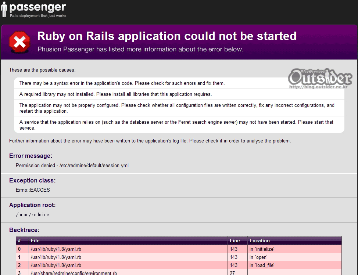Screen dimensions: 358x275
Task: Click subtitle 'Phusion Passenger has listed more information'
Action: click(140, 49)
